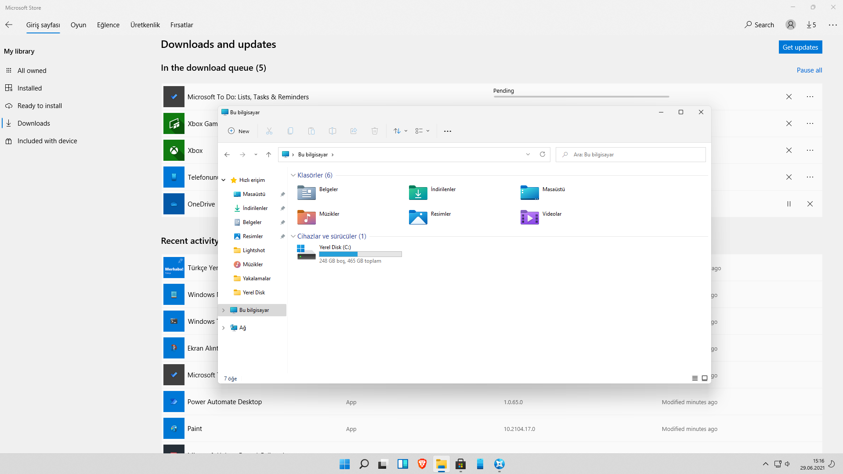Screen dimensions: 843x474
Task: Open Installed in My library
Action: pos(29,88)
